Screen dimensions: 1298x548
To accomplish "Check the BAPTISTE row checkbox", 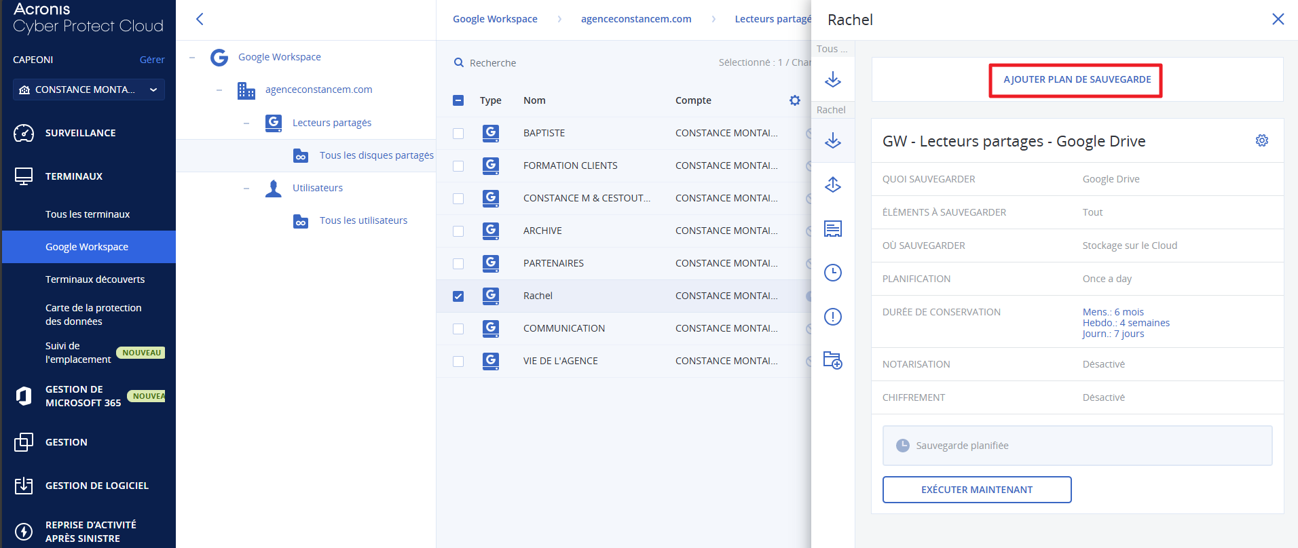I will pyautogui.click(x=458, y=134).
